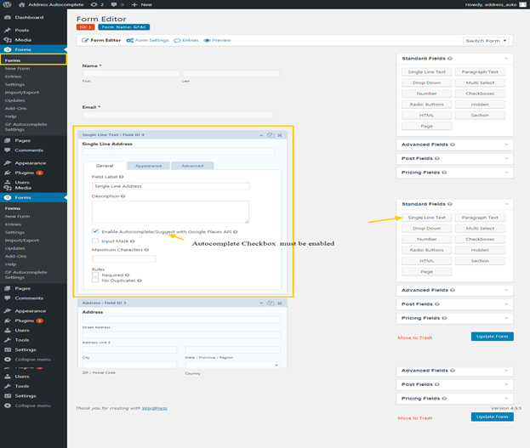Add a Paragraph Text field from Standard Fields

pos(480,72)
